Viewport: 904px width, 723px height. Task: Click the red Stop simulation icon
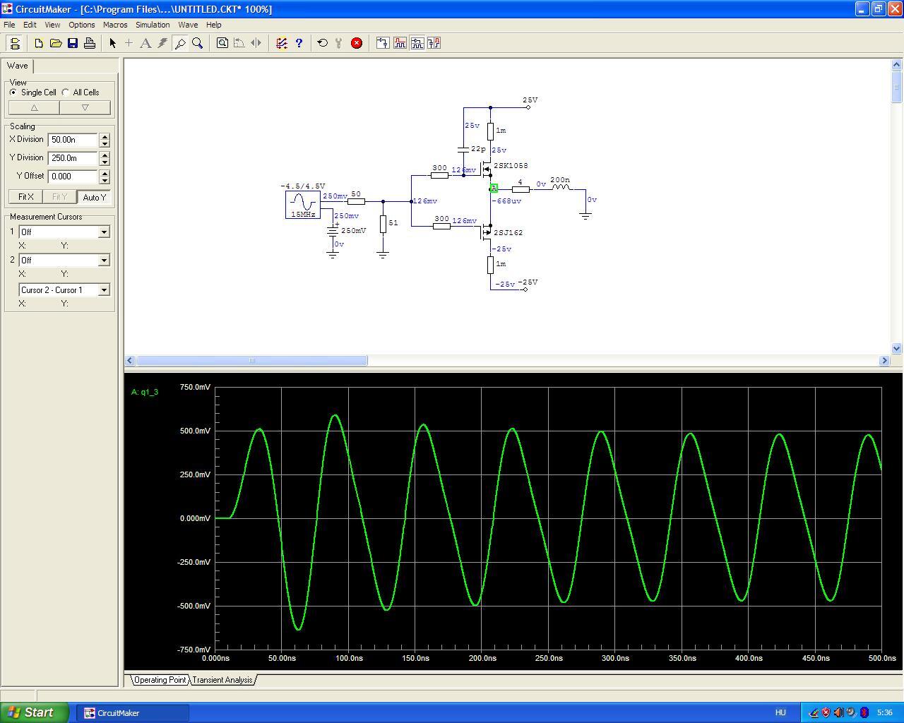pyautogui.click(x=357, y=43)
